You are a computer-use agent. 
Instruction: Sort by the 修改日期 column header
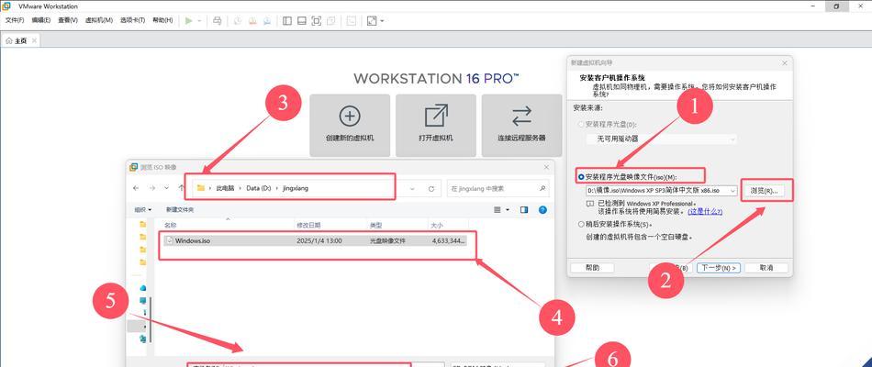308,225
